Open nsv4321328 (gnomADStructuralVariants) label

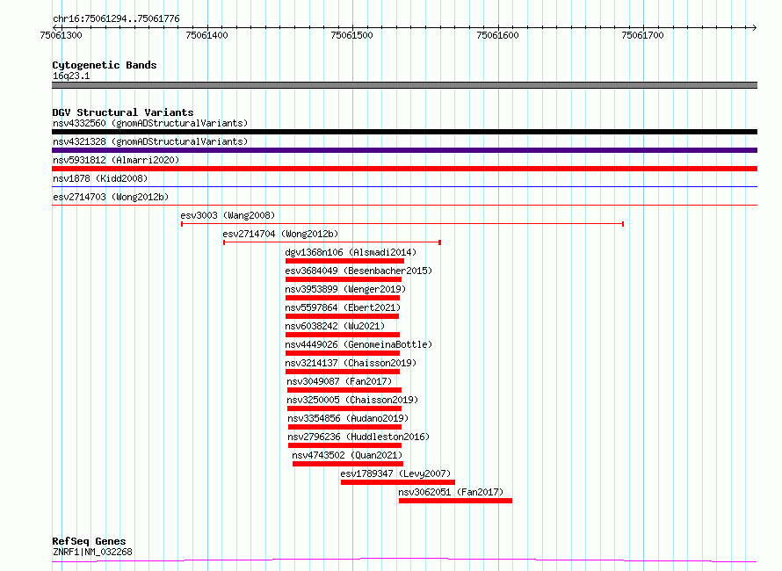point(150,141)
